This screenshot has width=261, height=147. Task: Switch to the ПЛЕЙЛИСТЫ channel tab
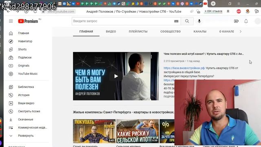pos(138,31)
